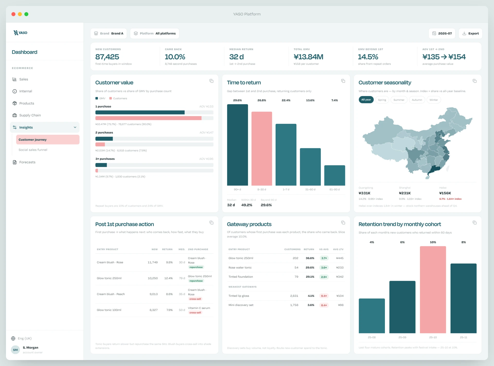Open the 2026-07 date picker
Screen dimensions: 494x366
click(442, 33)
